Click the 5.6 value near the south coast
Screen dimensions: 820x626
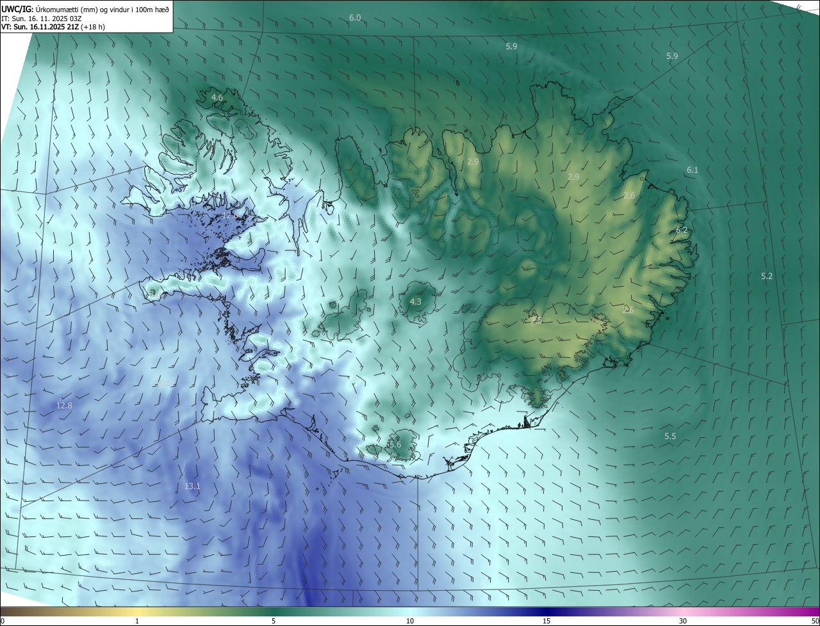395,444
